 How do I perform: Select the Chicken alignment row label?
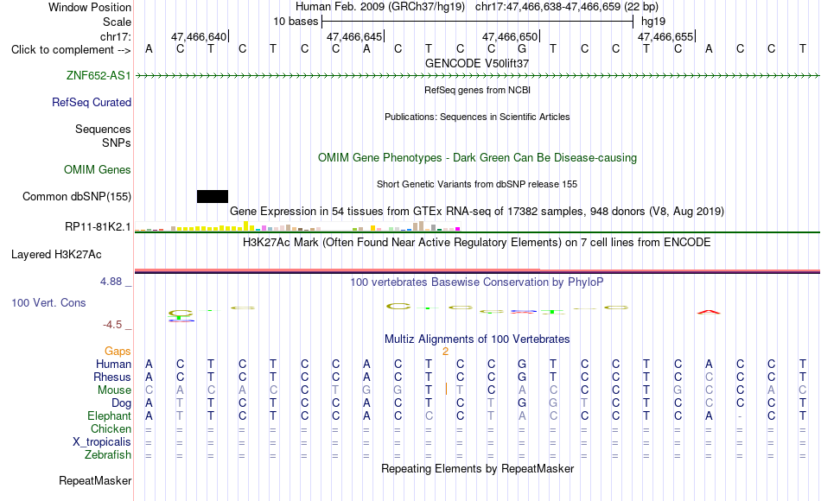[111, 428]
